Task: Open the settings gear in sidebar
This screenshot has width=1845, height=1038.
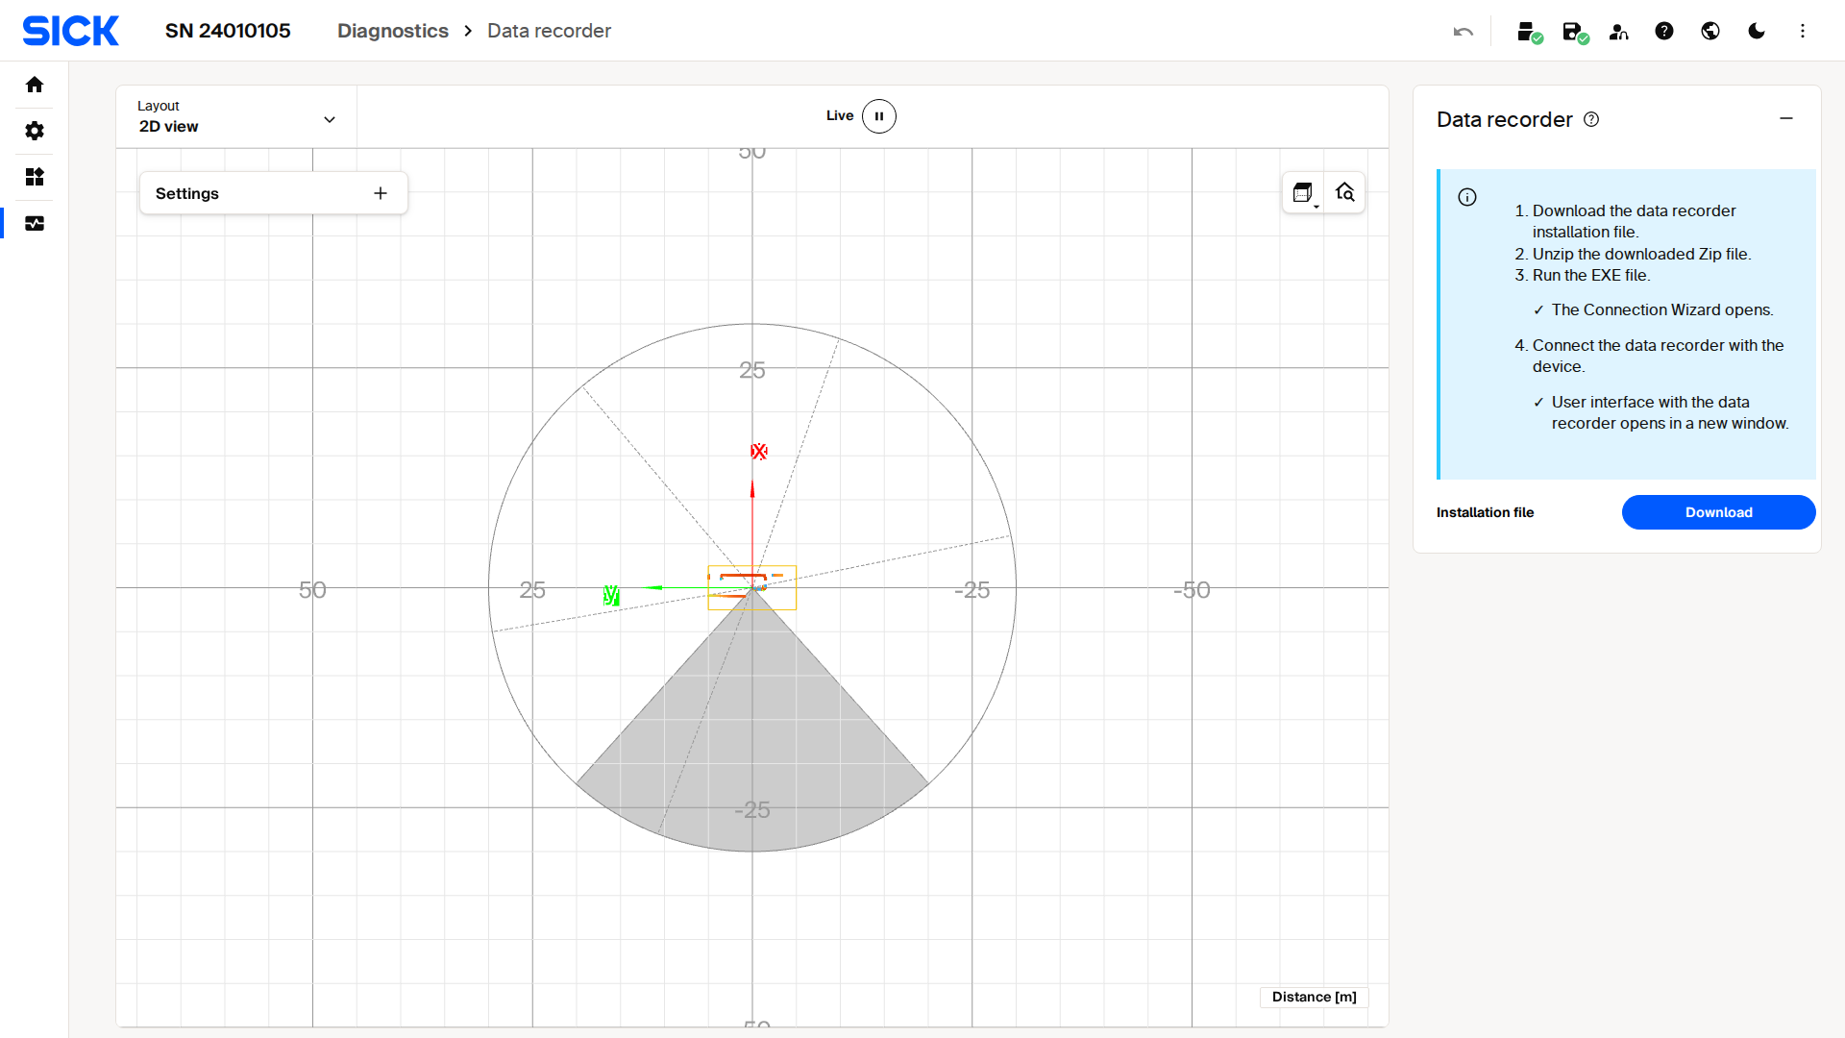Action: click(35, 131)
